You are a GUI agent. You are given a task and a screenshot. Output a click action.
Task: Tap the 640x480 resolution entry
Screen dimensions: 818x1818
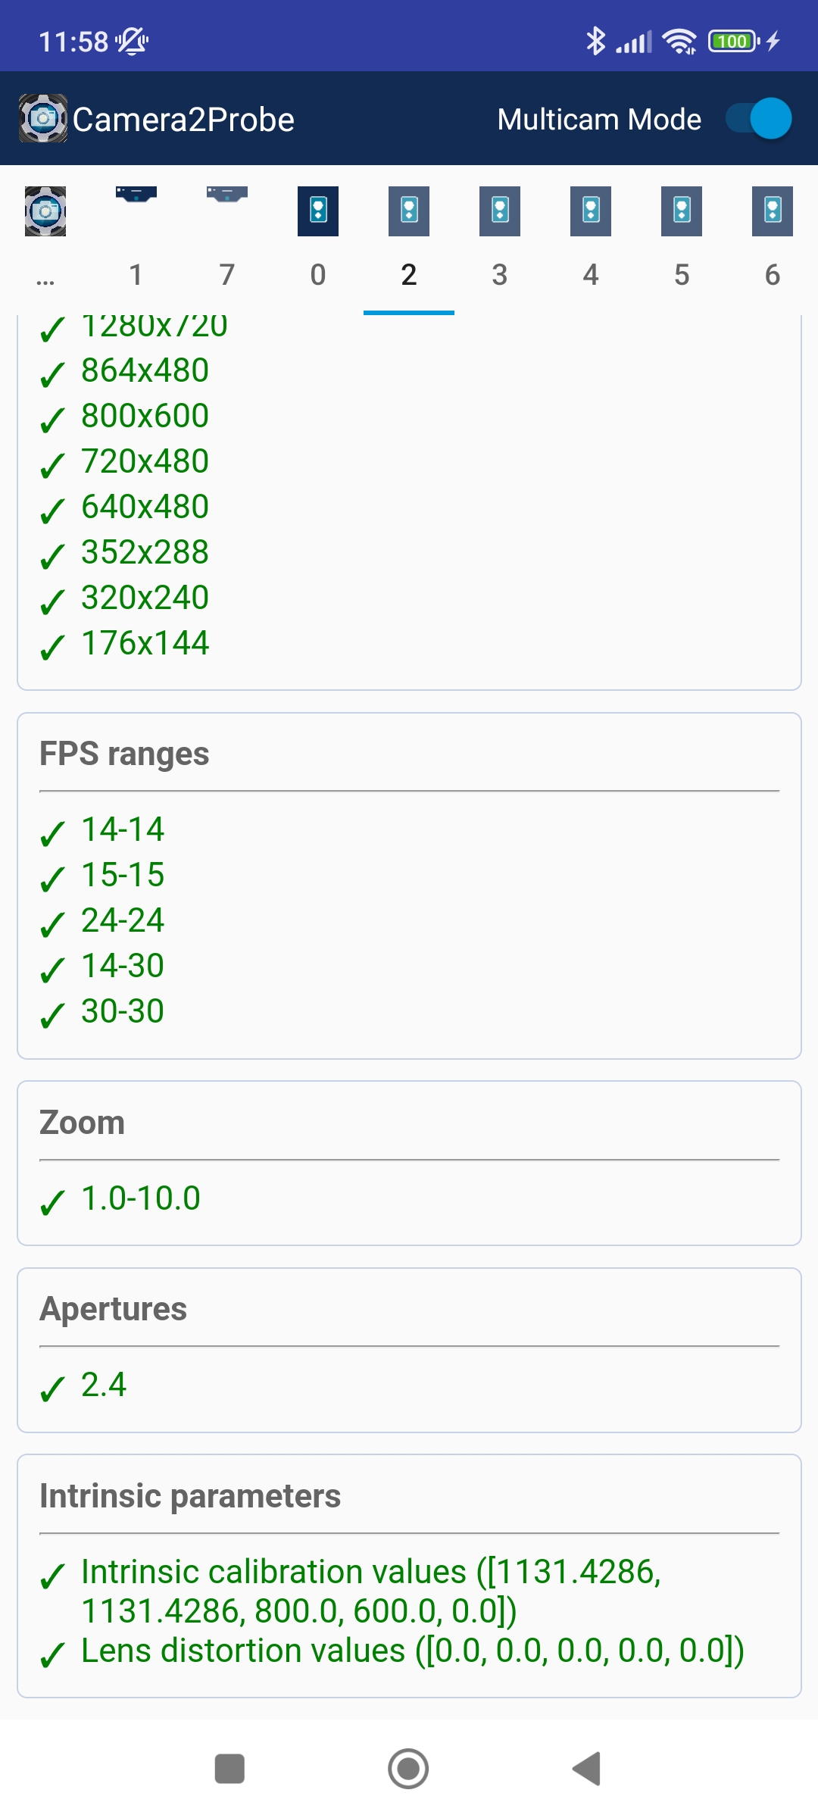[x=145, y=507]
